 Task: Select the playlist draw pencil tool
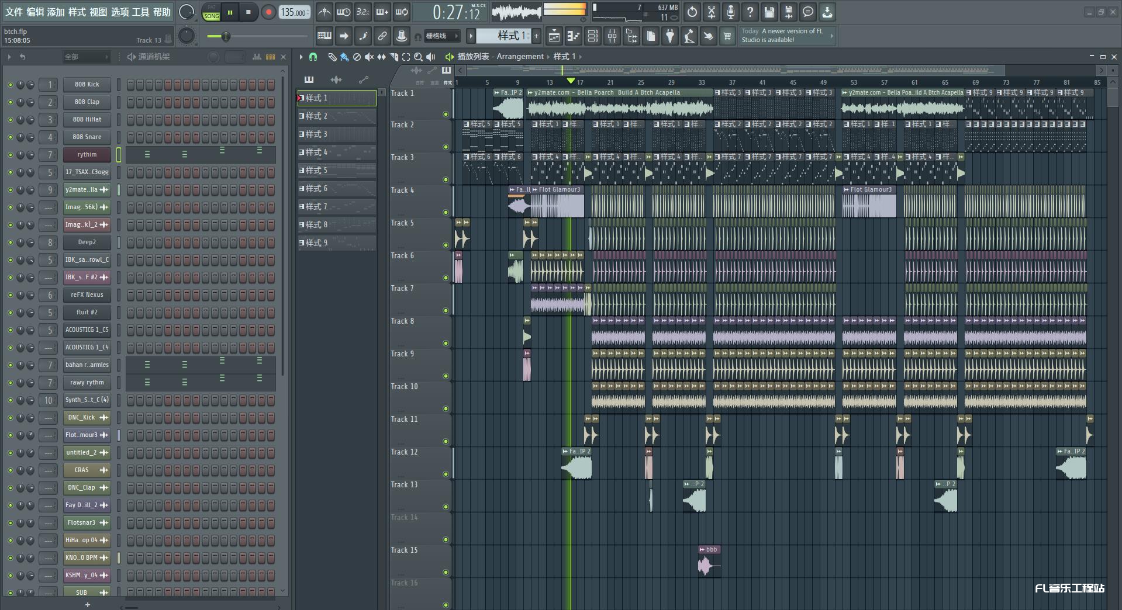[x=332, y=57]
